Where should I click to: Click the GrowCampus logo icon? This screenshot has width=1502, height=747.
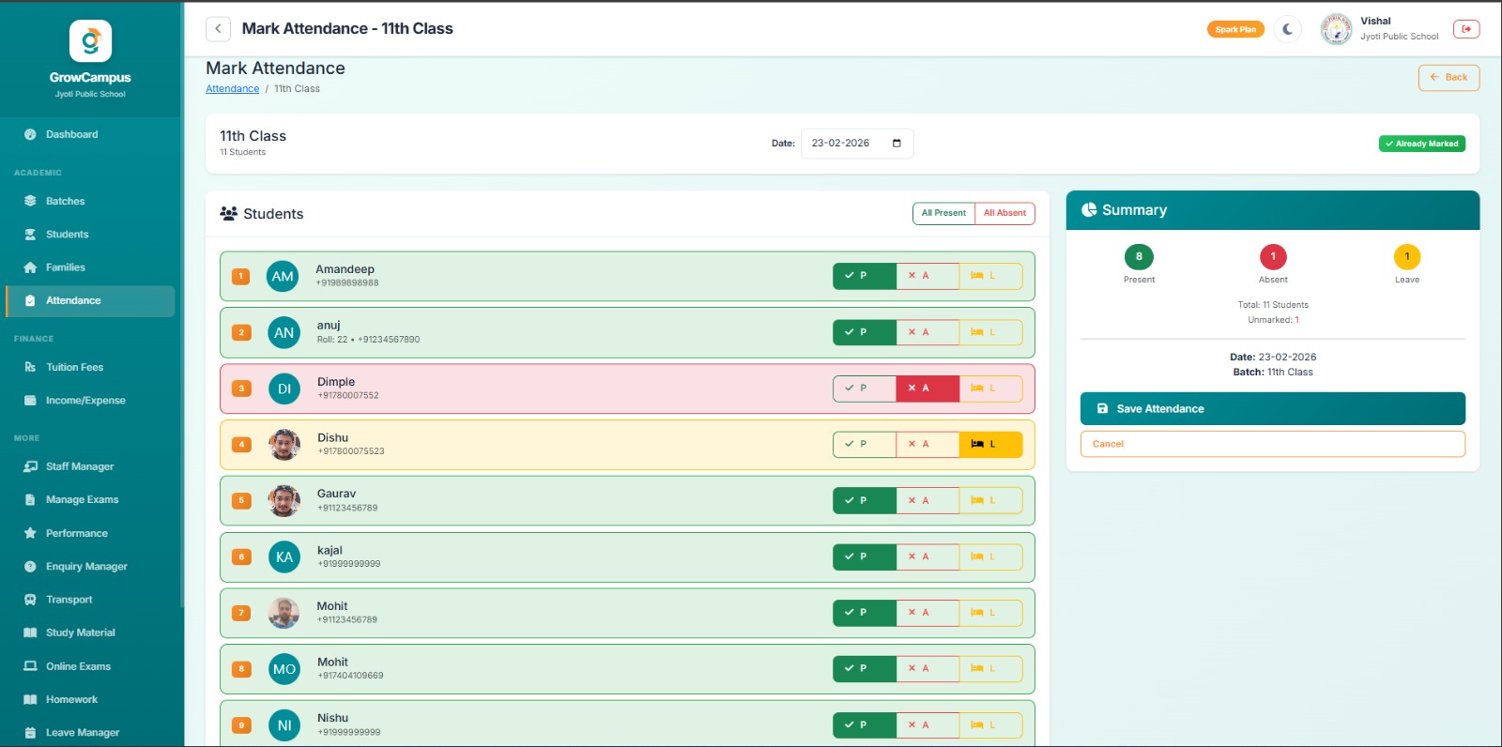pyautogui.click(x=90, y=41)
